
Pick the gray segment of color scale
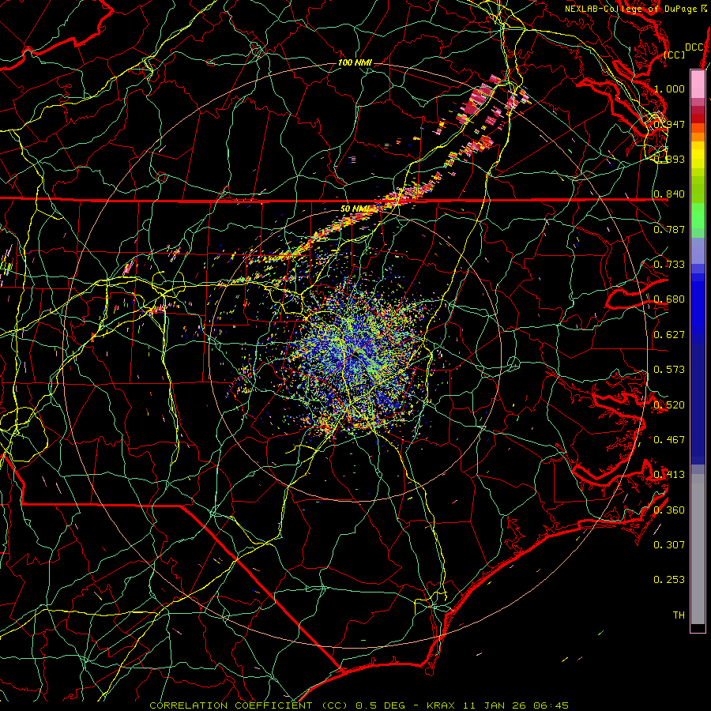(x=698, y=549)
